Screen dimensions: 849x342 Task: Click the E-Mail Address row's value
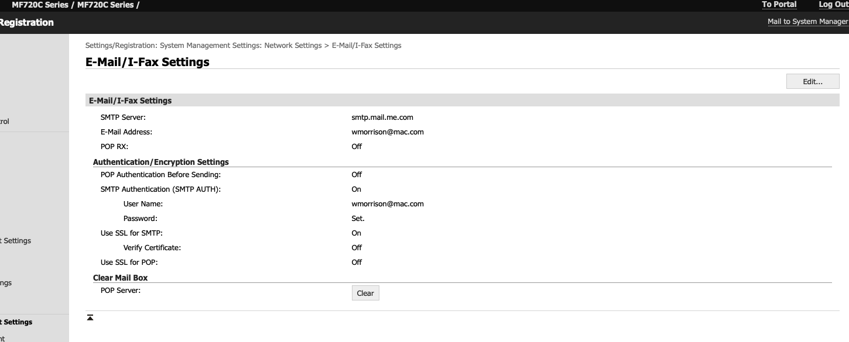[x=387, y=132]
